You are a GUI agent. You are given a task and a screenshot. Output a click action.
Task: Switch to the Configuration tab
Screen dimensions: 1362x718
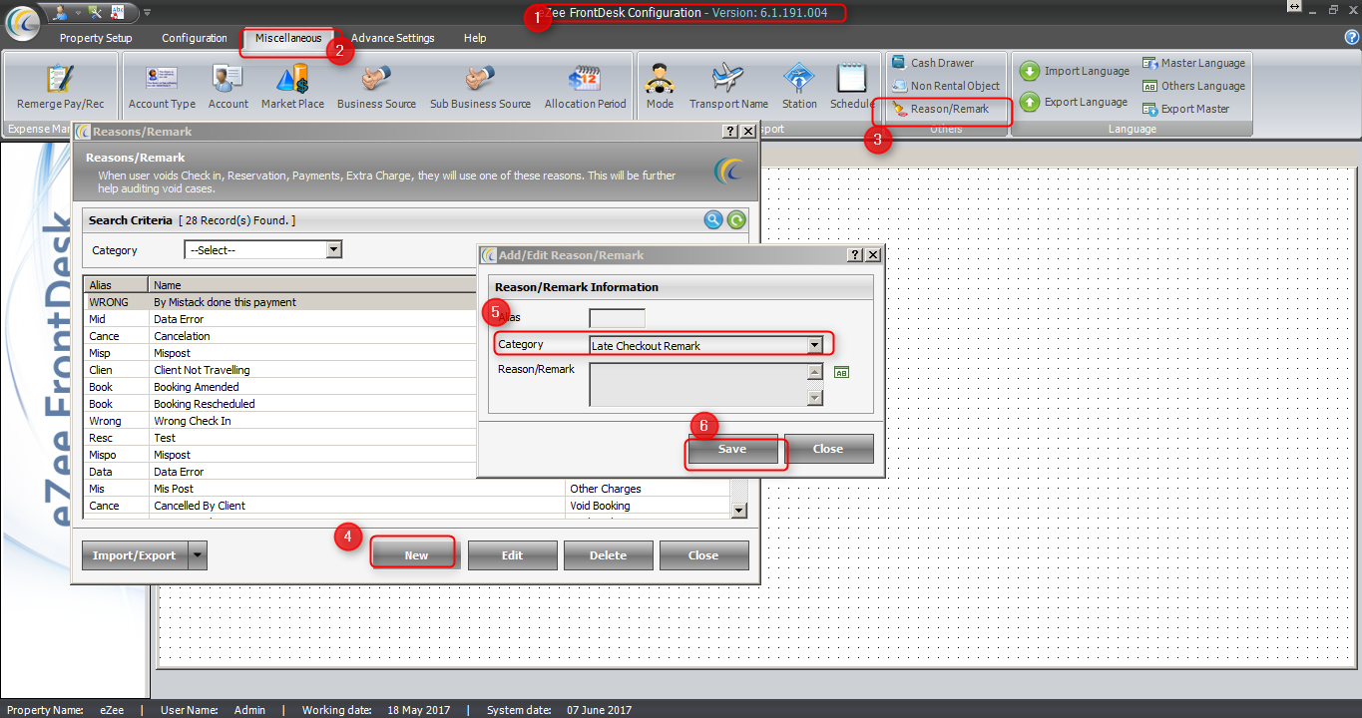[195, 38]
